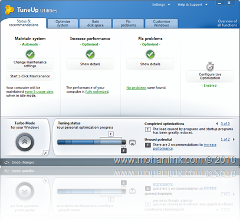The height and width of the screenshot is (222, 240).
Task: Open the Fix problems tab
Action: (129, 24)
